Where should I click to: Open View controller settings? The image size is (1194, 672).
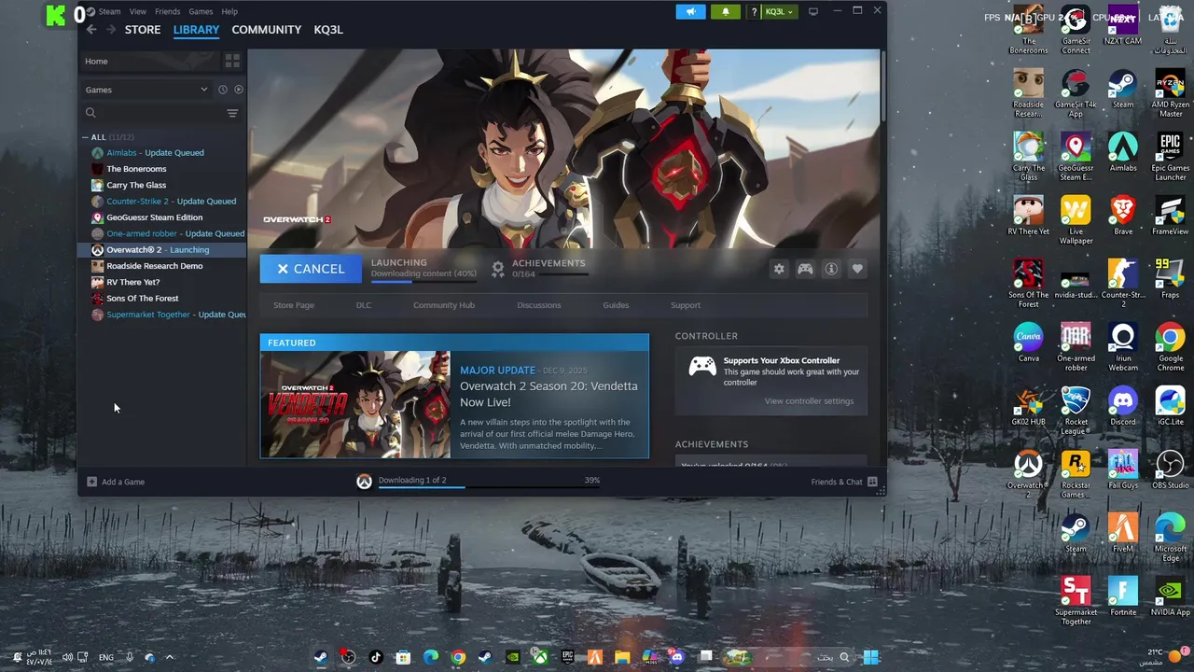tap(809, 401)
